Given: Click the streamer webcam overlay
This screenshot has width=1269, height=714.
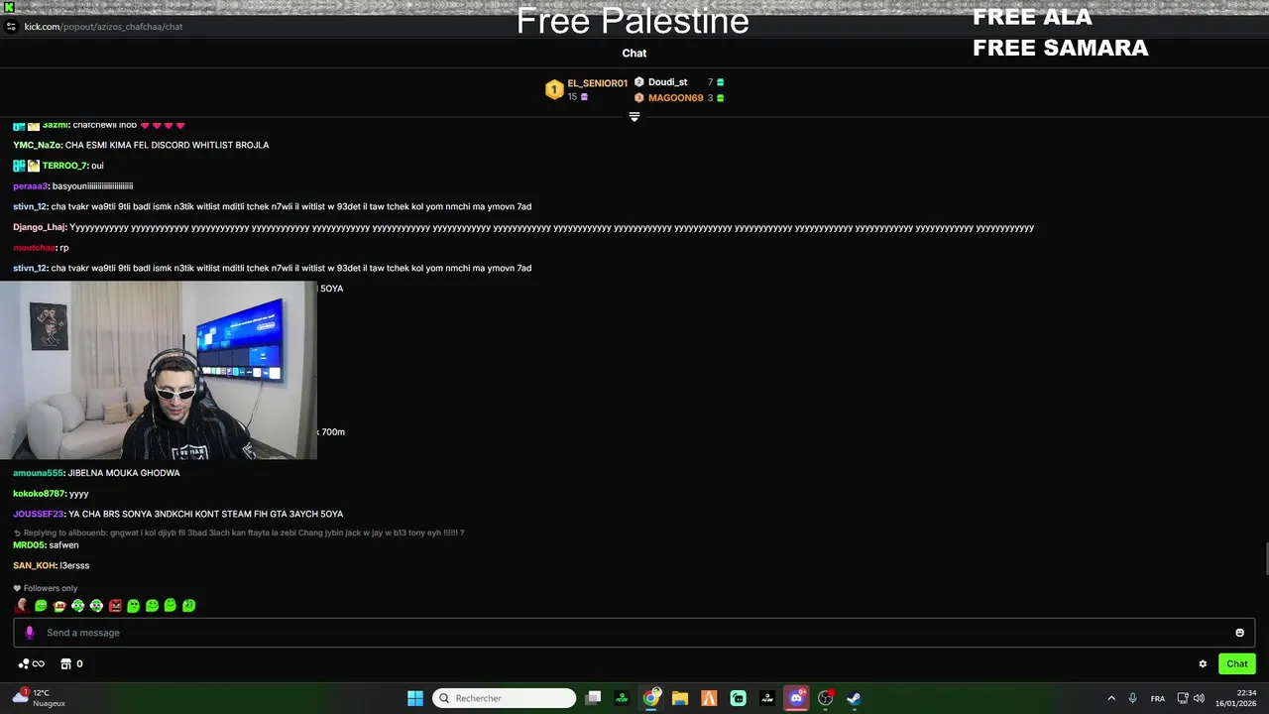Looking at the screenshot, I should pos(159,370).
